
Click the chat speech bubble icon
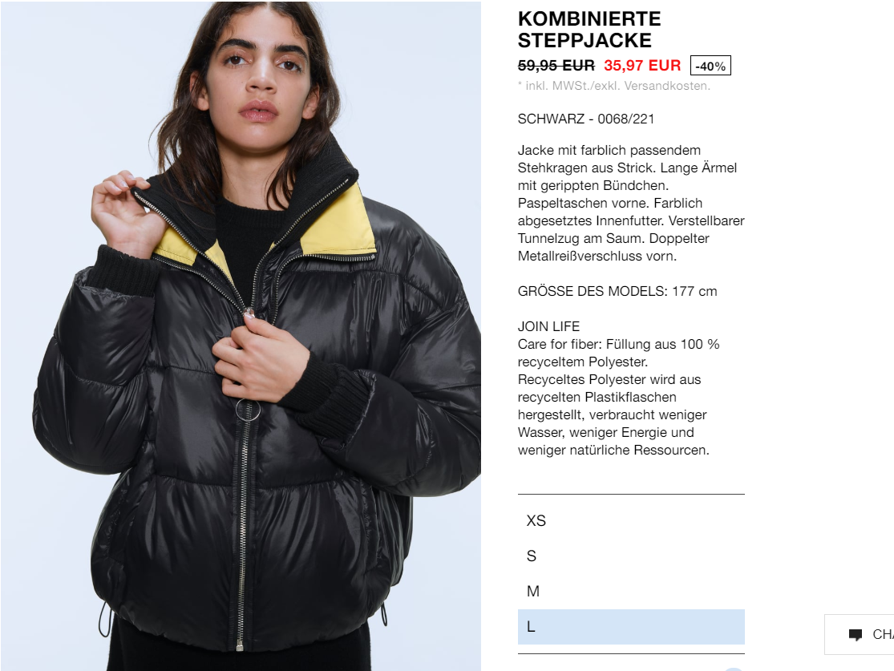(856, 634)
